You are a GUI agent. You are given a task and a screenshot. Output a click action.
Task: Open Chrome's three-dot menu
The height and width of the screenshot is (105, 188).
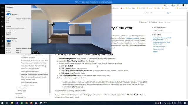[186, 5]
